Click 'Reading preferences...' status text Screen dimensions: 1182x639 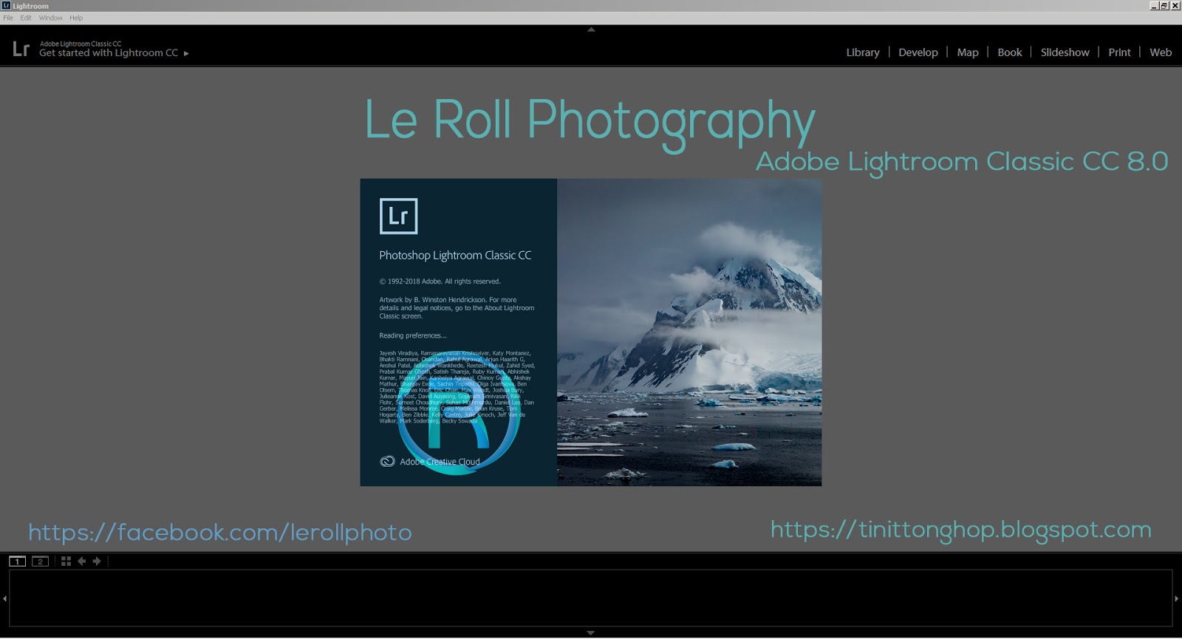point(413,335)
